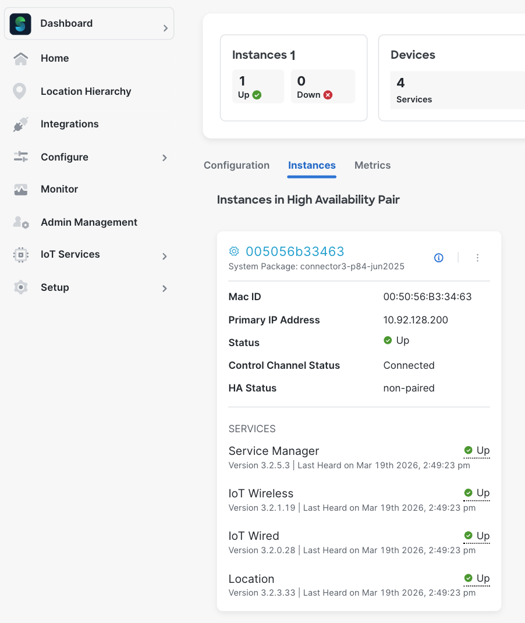
Task: Expand the Setup submenu arrow
Action: point(165,289)
